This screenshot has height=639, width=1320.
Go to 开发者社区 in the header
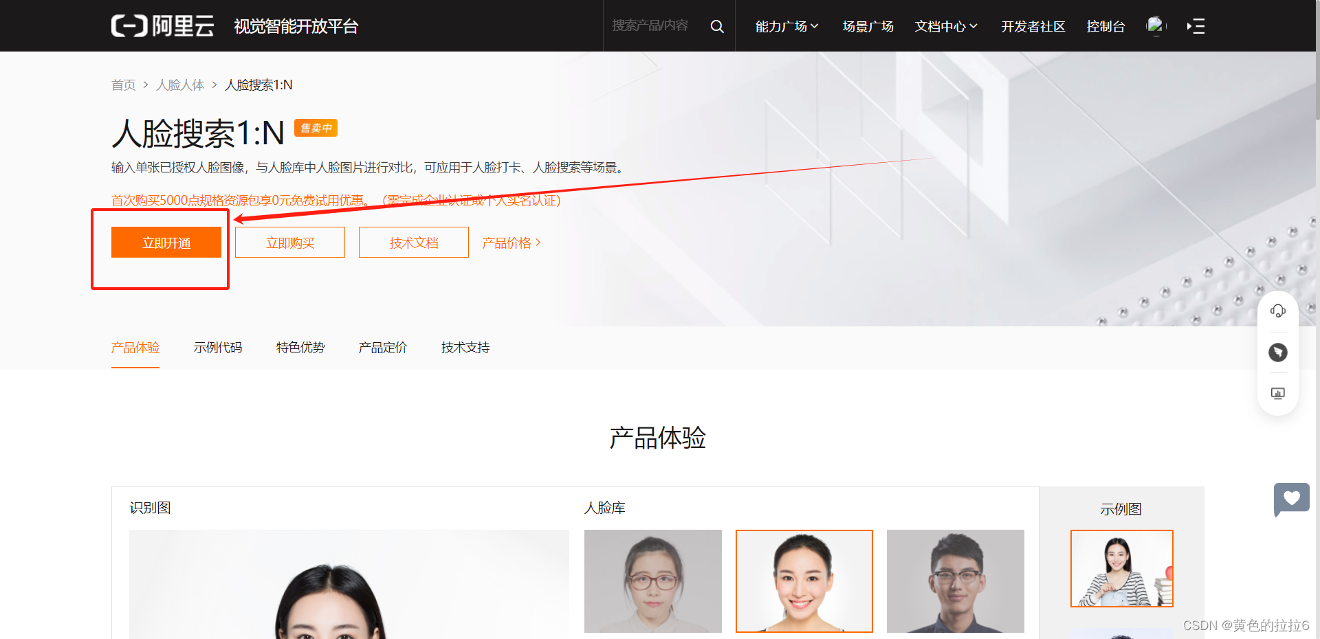[x=1033, y=26]
